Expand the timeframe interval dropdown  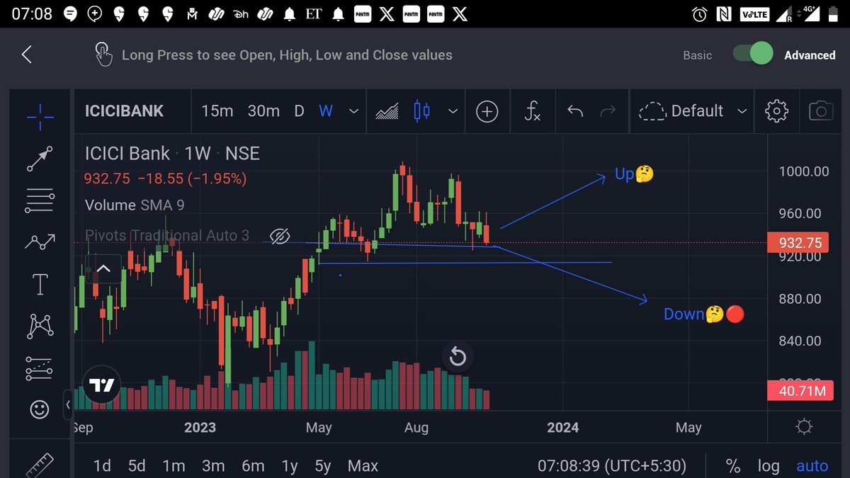click(x=353, y=111)
